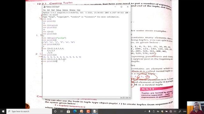Viewport: 204px width, 114px height.
Task: Open the volume control tray icon
Action: point(175,111)
